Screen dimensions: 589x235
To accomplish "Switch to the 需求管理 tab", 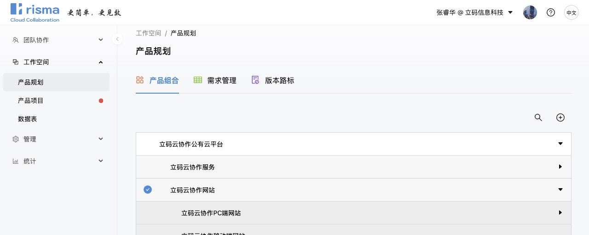I will (215, 80).
